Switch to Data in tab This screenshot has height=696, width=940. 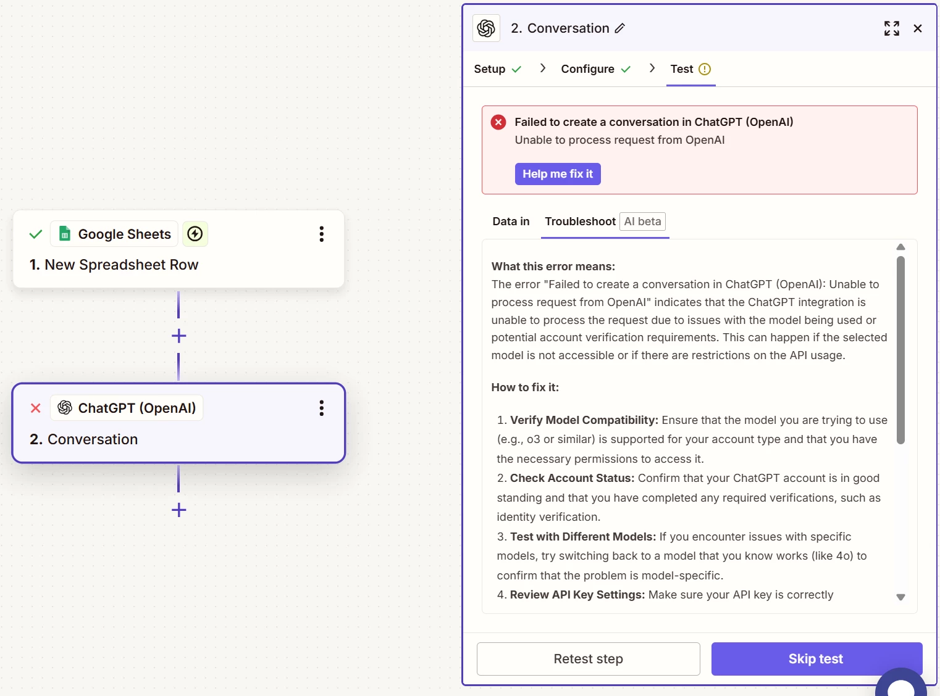511,222
